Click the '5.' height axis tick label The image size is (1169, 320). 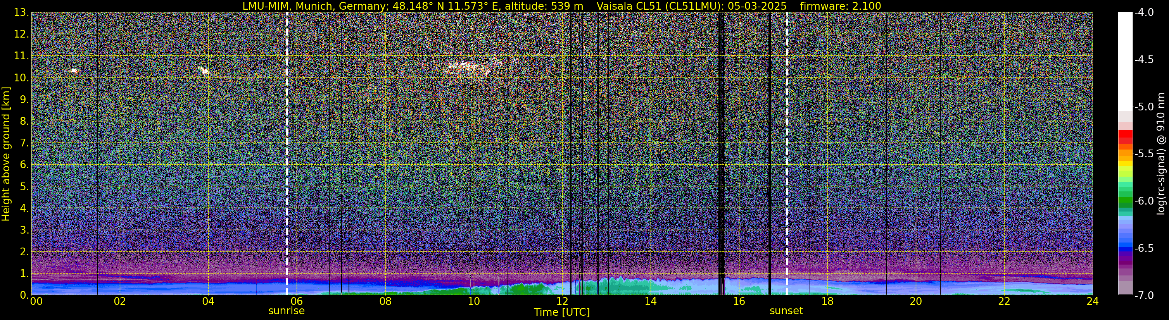(24, 186)
